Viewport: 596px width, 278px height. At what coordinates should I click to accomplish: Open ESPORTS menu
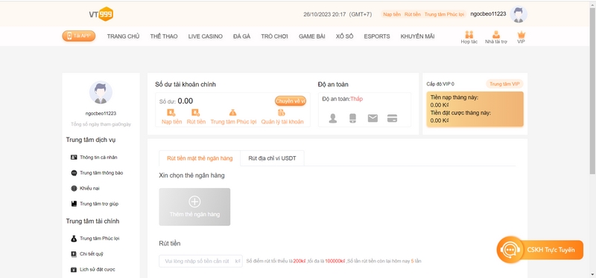[x=377, y=36]
